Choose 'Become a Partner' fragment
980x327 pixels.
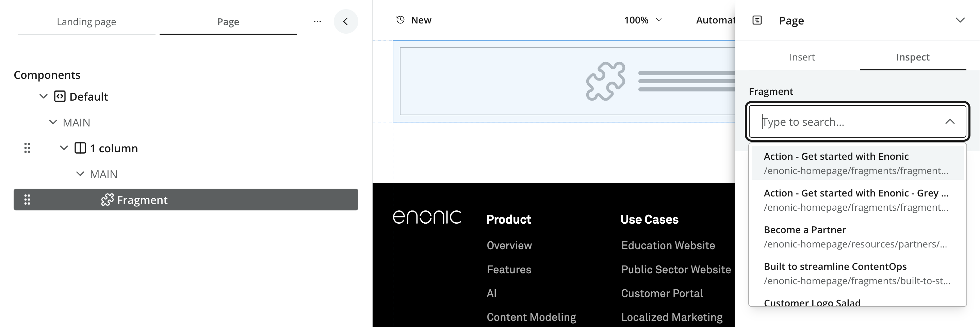857,237
